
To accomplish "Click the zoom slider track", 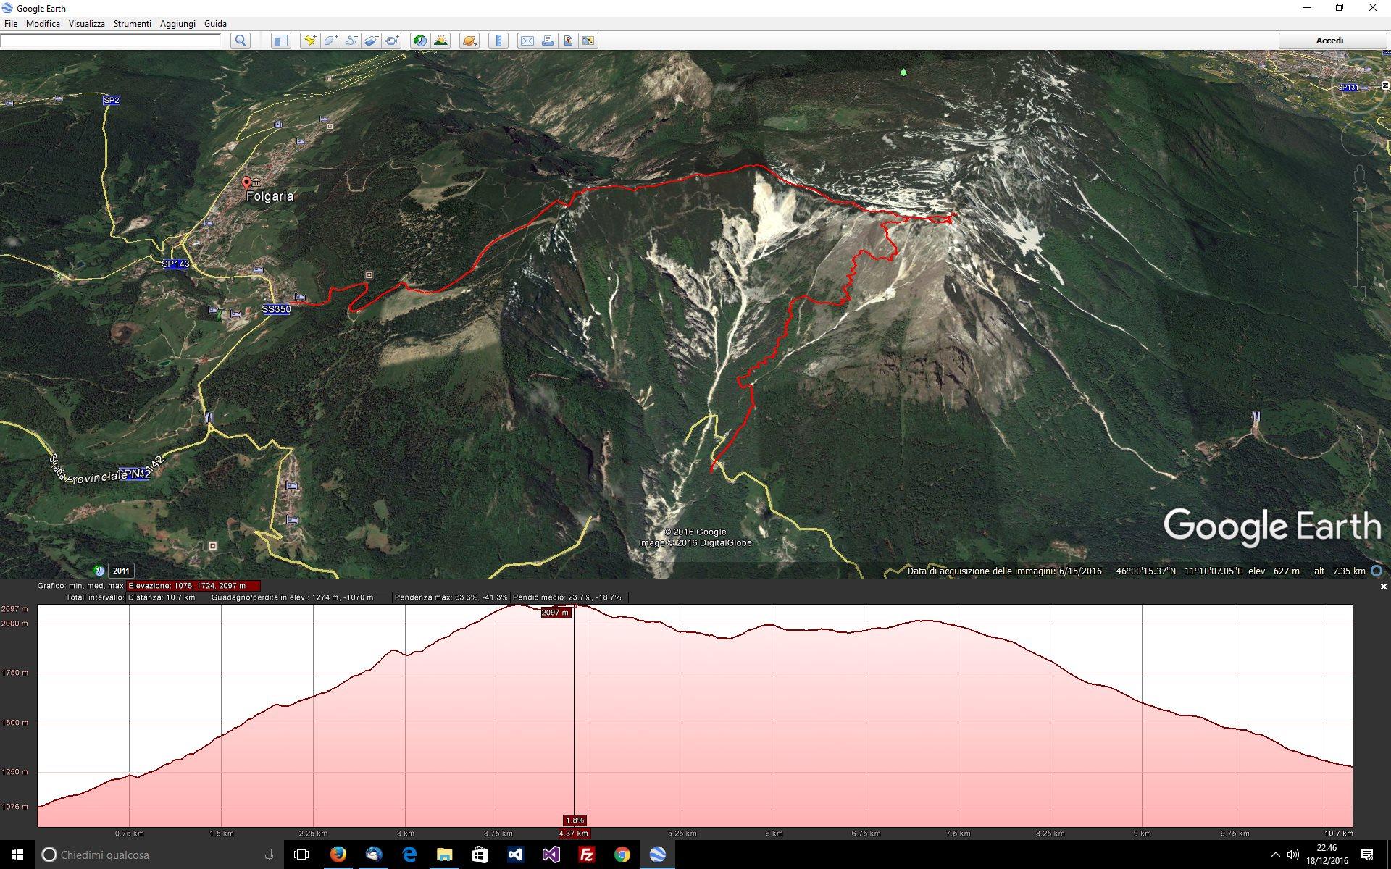I will point(1359,250).
